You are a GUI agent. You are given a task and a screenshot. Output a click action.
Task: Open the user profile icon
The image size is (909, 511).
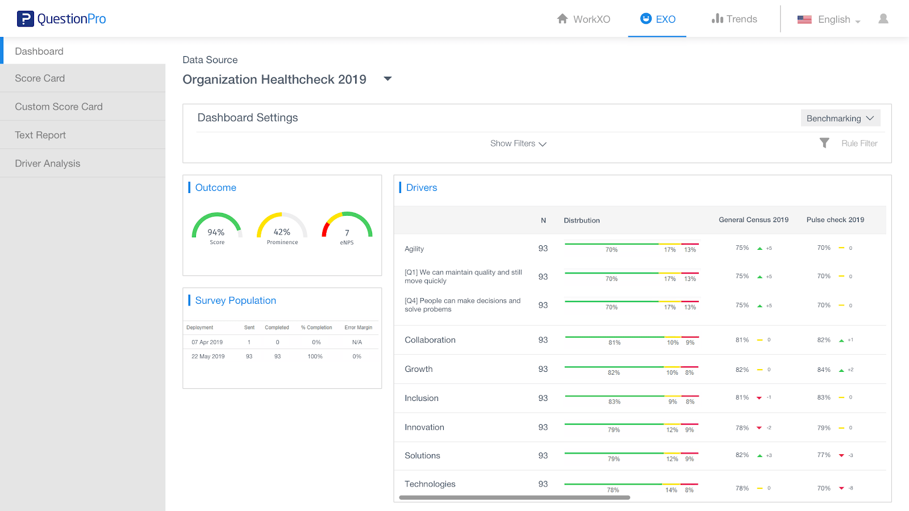pyautogui.click(x=883, y=19)
